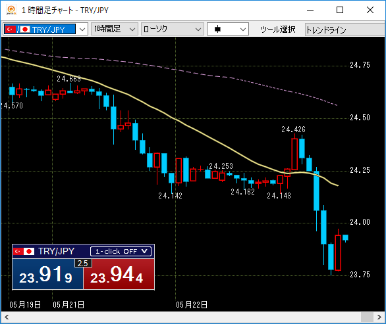Click the blue sell price 23.919
This screenshot has height=324, width=386.
pos(48,274)
